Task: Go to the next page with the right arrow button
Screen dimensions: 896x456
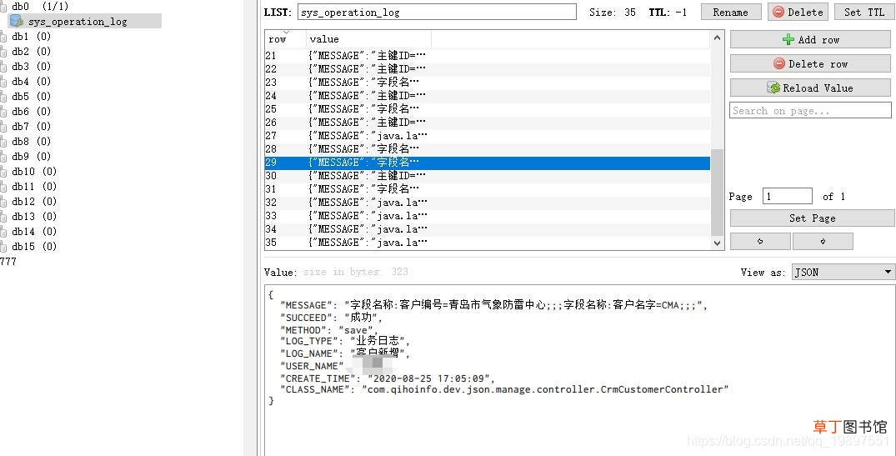Action: [823, 241]
